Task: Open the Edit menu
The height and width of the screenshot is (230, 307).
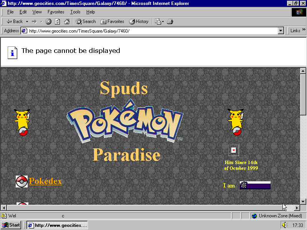Action: point(23,12)
